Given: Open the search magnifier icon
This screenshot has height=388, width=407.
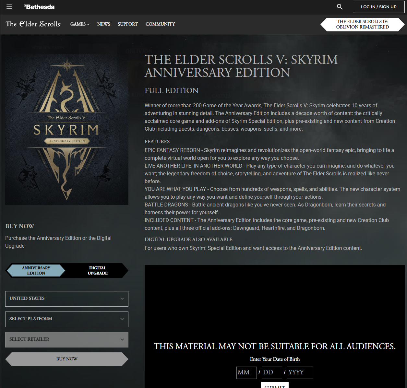Looking at the screenshot, I should click(340, 7).
